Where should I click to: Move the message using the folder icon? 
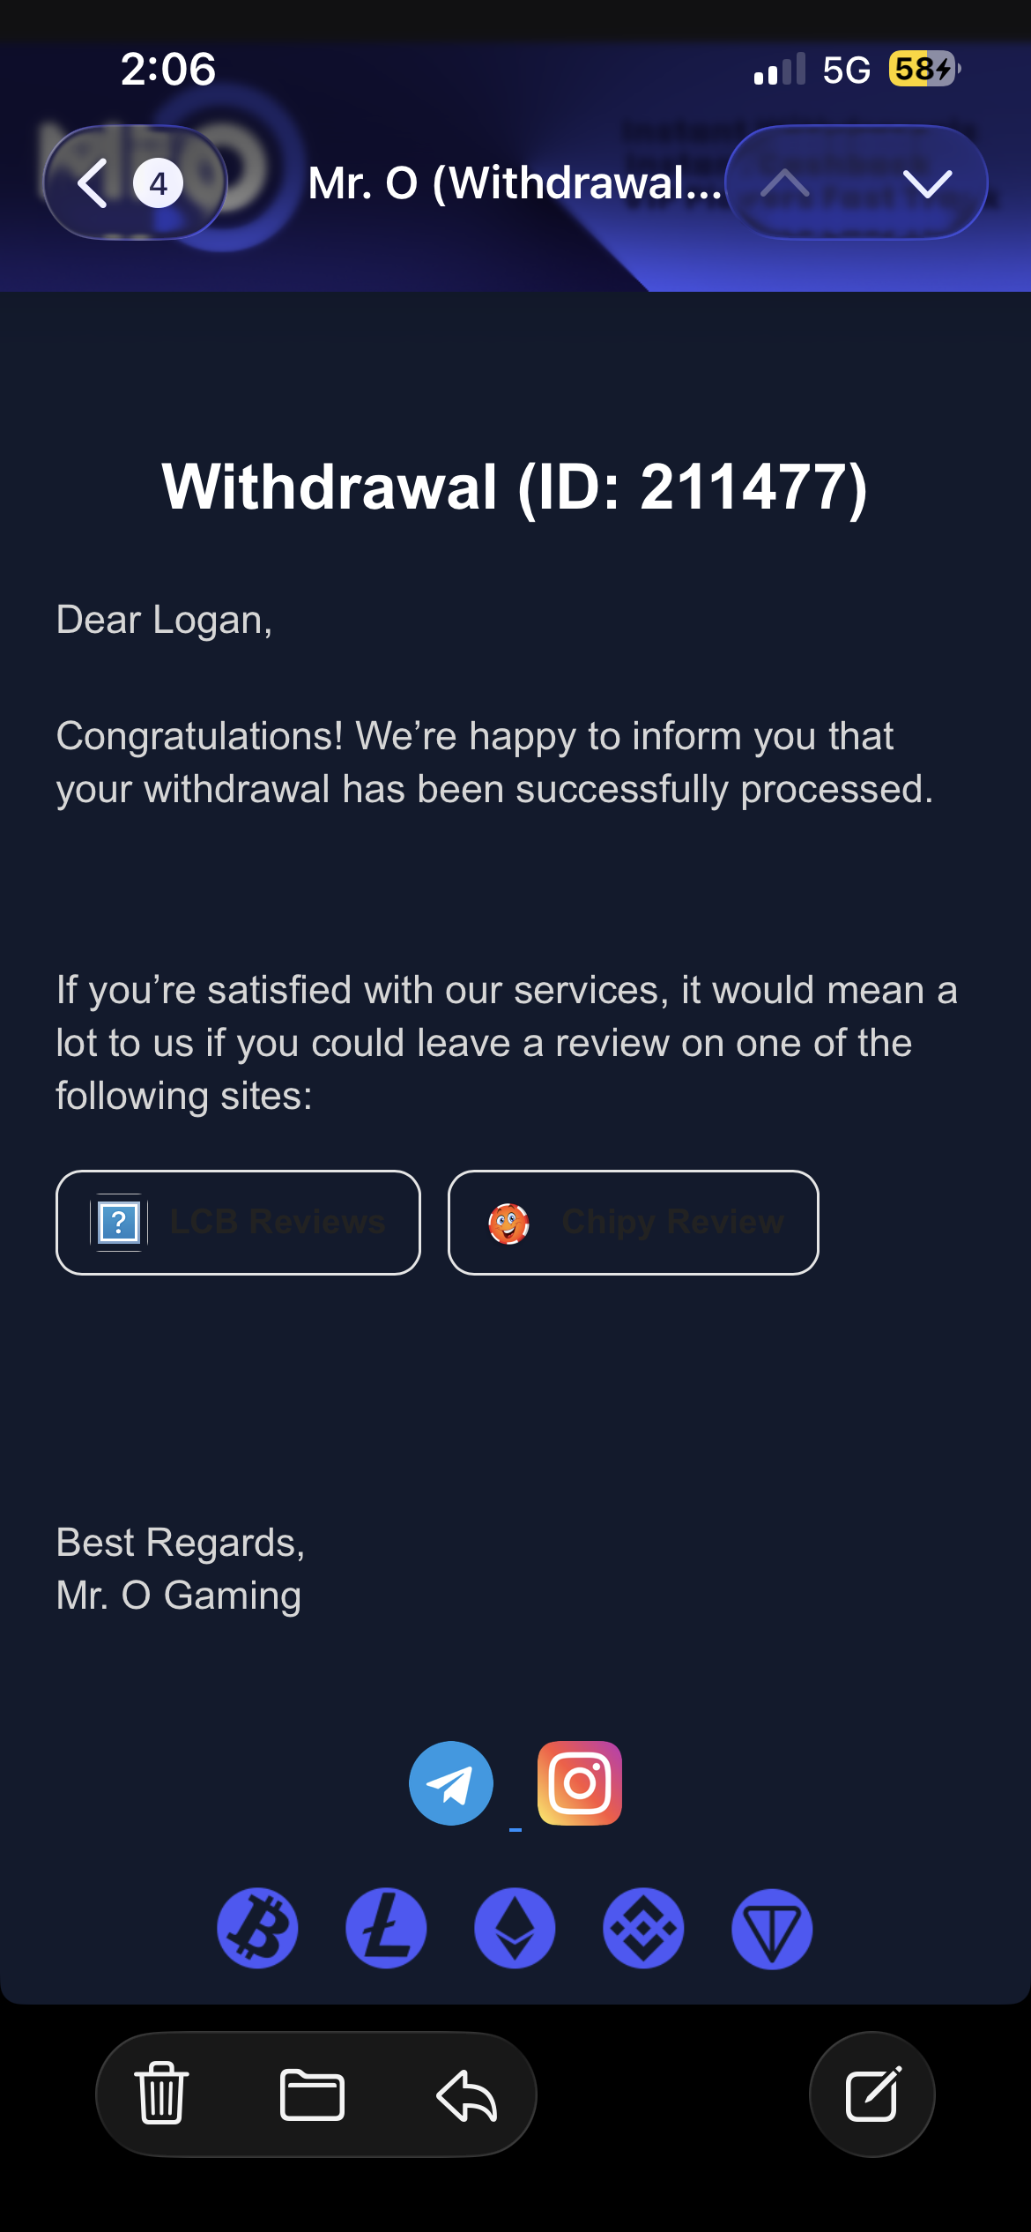(312, 2094)
